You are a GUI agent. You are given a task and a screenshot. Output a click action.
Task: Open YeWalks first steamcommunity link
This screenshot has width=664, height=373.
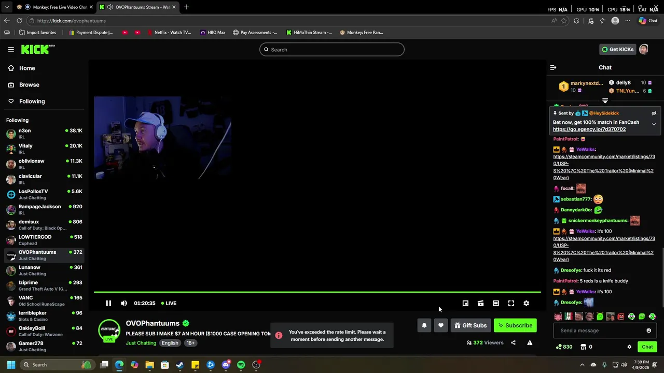coord(603,167)
